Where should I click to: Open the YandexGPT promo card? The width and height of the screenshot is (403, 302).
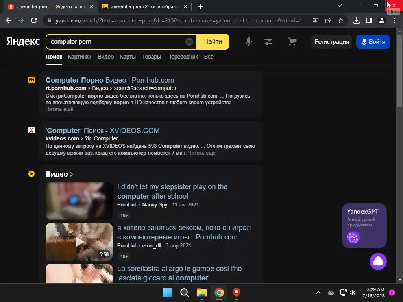tap(364, 225)
